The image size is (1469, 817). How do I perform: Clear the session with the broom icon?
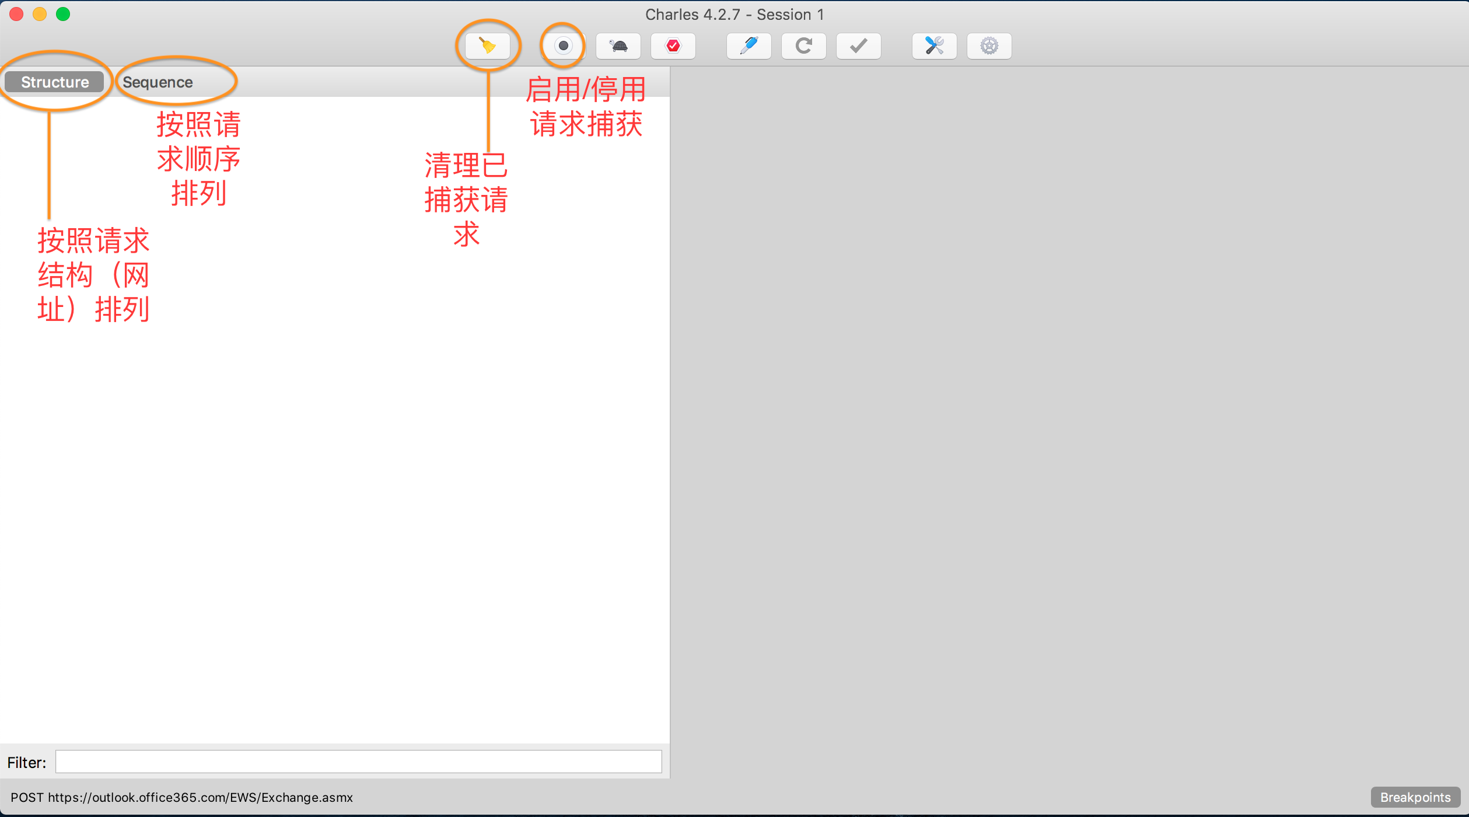(x=487, y=46)
